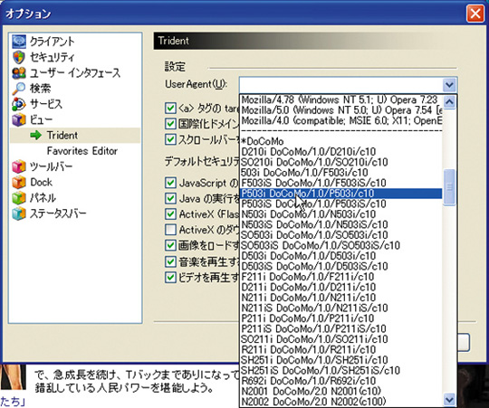The width and height of the screenshot is (489, 408).
Task: Choose SO503i DoCoMo/1.0/SO503i/c10 entry
Action: point(340,235)
